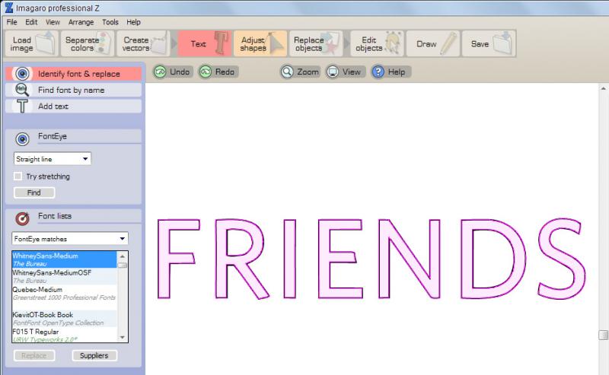Select the Identify font & replace eye icon

(x=22, y=74)
